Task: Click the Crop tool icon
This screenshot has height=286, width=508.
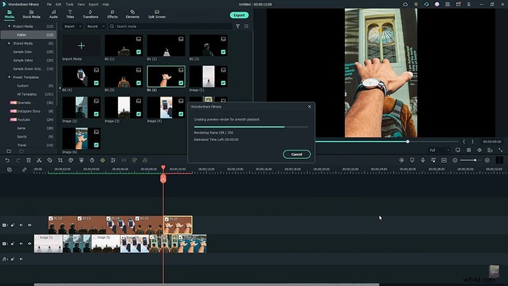Action: tap(60, 160)
